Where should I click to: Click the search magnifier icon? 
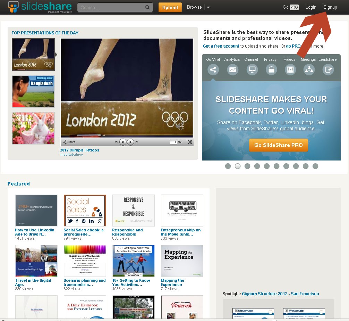point(147,7)
